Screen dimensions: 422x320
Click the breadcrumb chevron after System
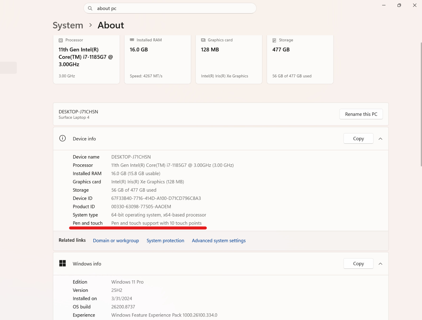pyautogui.click(x=90, y=25)
